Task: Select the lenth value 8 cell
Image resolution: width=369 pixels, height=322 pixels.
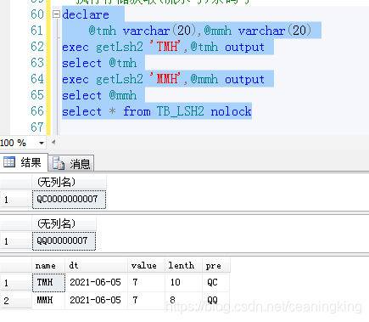Action: click(x=183, y=300)
